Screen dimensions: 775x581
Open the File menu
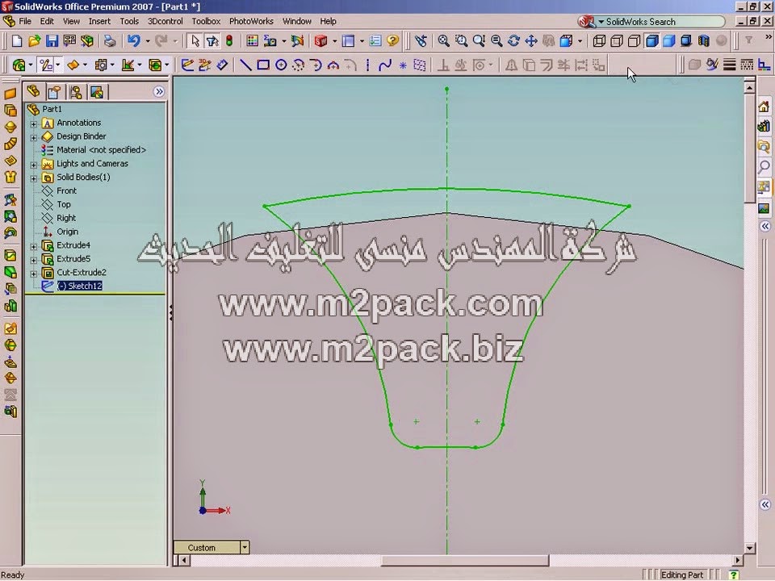click(x=25, y=21)
